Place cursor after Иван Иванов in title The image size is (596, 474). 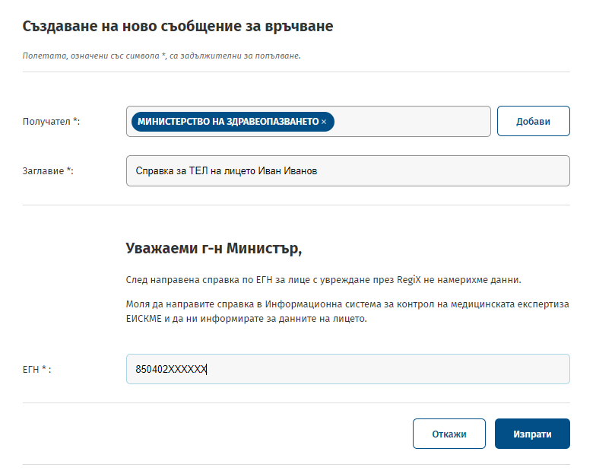click(x=318, y=170)
